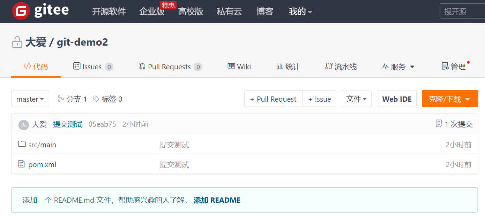Image resolution: width=485 pixels, height=218 pixels.
Task: Click the src/main folder icon
Action: (22, 144)
